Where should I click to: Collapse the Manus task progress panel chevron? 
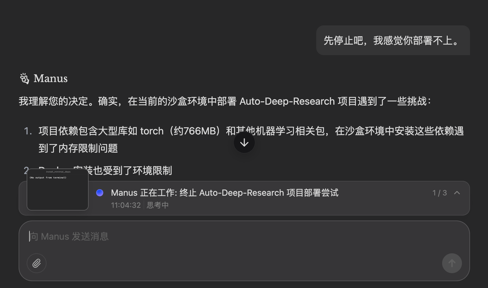click(457, 193)
